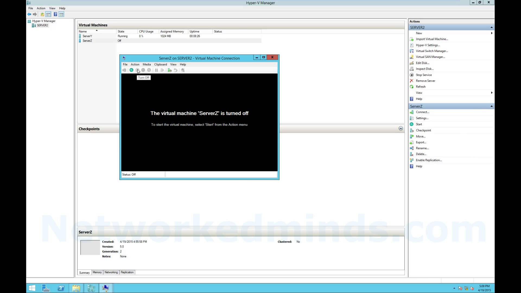
Task: Click the Checkpoint icon in VM Connection toolbar
Action: 170,70
